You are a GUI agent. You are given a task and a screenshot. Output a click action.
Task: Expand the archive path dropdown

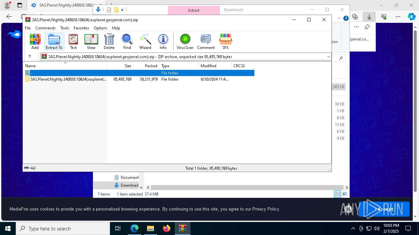point(328,56)
